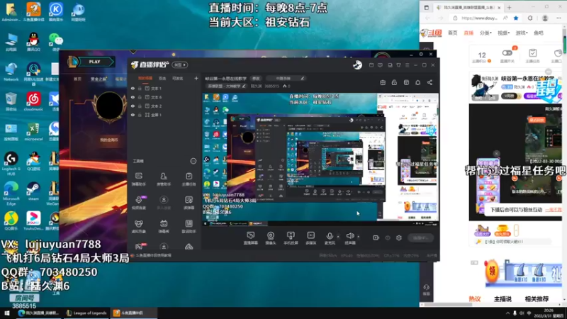Toggle the preview eye icon near settings gear

[387, 237]
